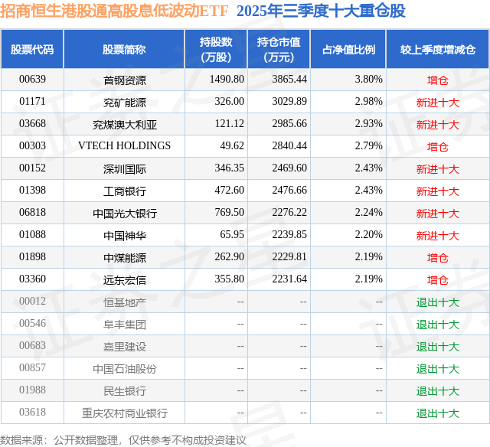Click share count 262.90
Viewport: 490px width, 447px height.
point(229,256)
